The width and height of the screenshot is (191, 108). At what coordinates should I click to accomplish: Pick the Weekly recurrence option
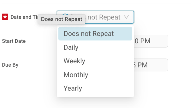95,61
